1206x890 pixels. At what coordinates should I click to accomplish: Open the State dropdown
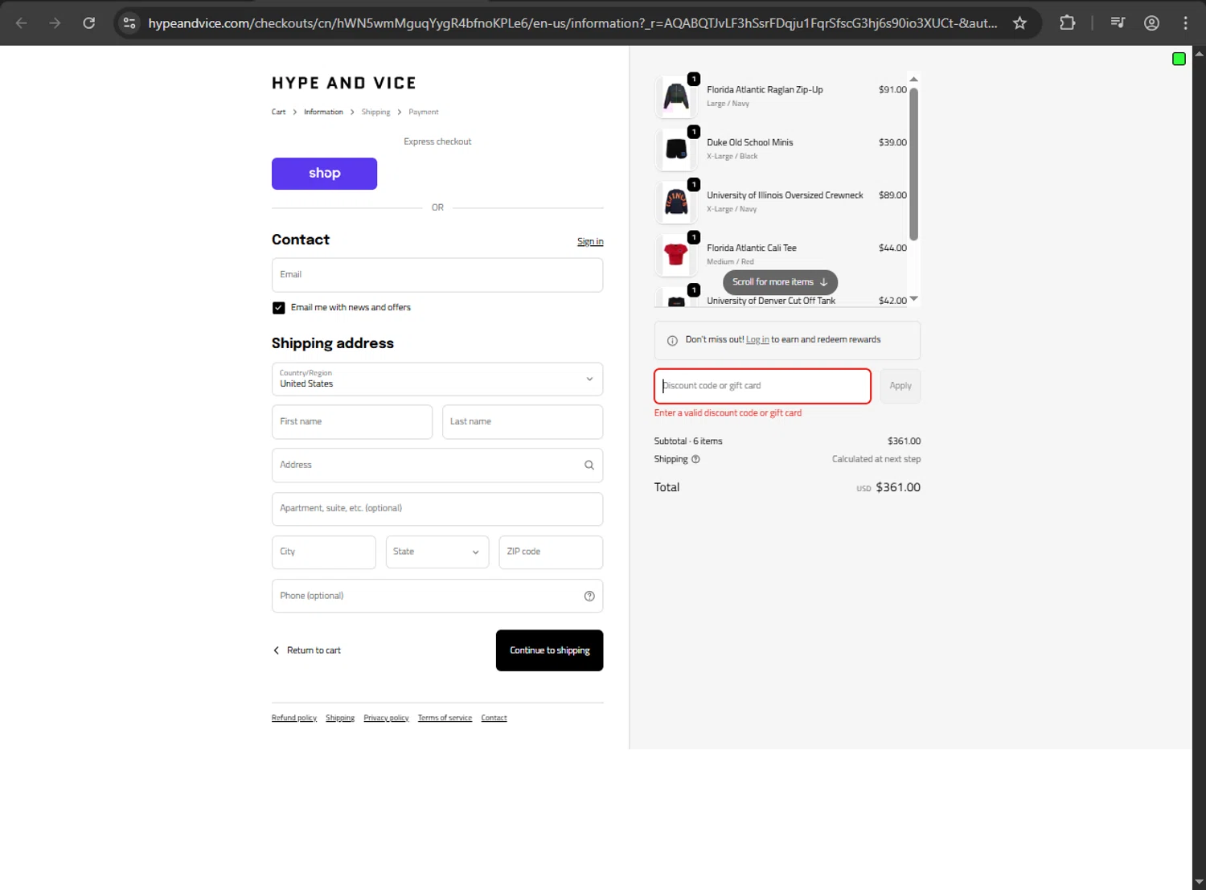coord(437,552)
